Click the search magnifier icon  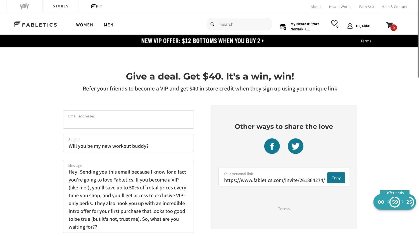pos(212,24)
